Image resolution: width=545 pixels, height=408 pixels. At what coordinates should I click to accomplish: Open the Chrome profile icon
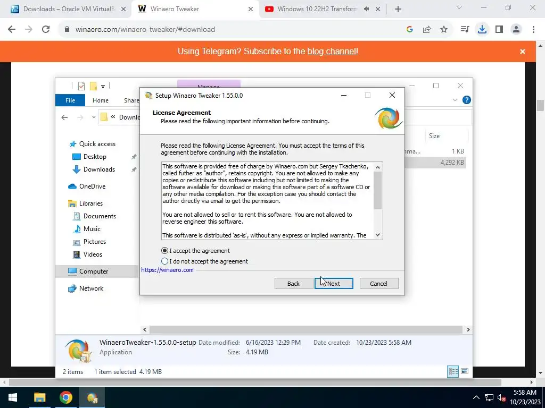pyautogui.click(x=516, y=30)
